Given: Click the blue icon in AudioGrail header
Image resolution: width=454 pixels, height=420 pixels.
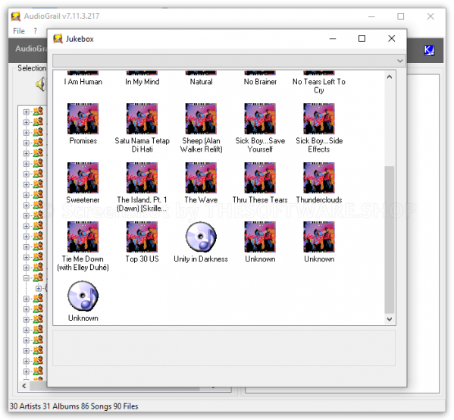Looking at the screenshot, I should pyautogui.click(x=429, y=50).
